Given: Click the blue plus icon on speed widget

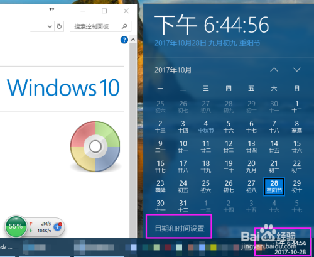Looking at the screenshot, I should pos(57,227).
